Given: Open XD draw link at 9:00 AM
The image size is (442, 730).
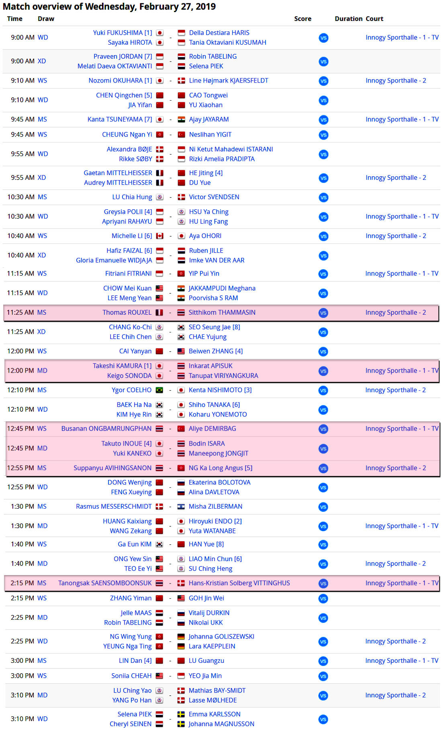Looking at the screenshot, I should 42,61.
